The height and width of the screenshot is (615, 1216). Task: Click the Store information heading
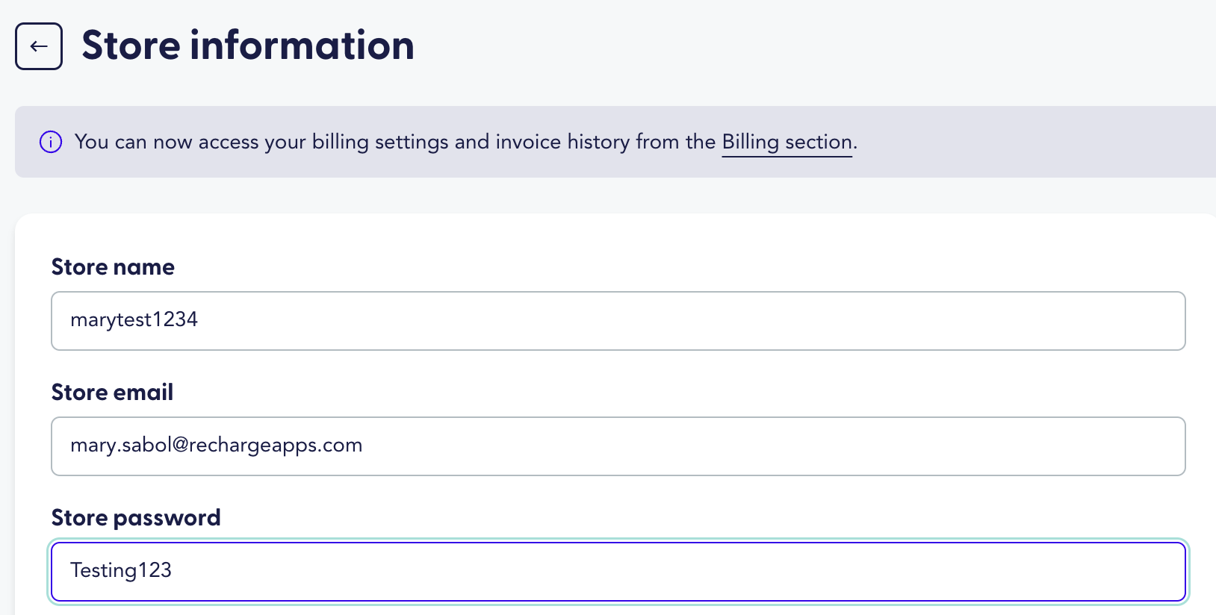coord(248,46)
